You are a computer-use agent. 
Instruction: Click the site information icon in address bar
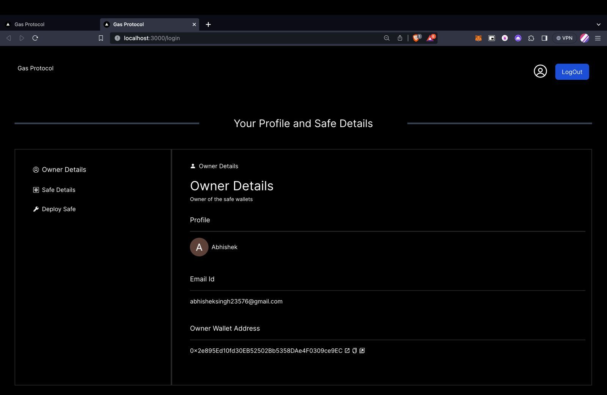tap(117, 38)
